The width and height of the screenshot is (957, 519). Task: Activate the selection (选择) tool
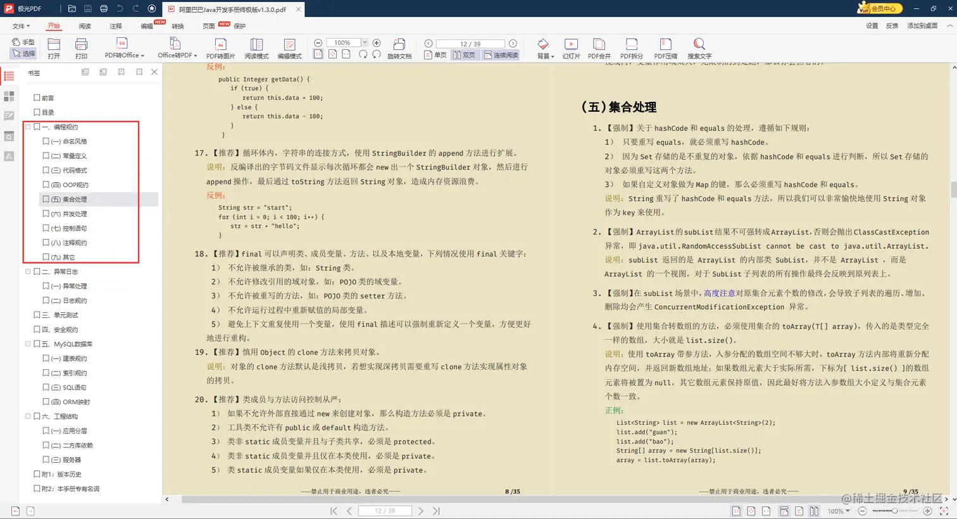(23, 54)
